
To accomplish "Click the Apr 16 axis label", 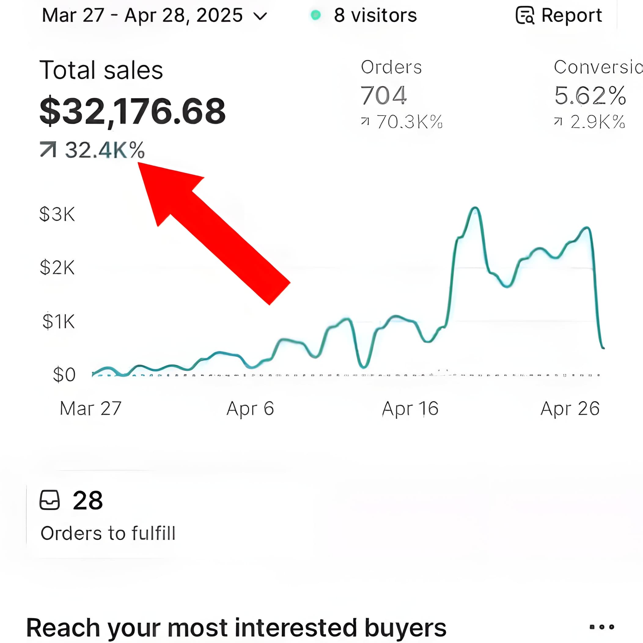I will pos(410,408).
